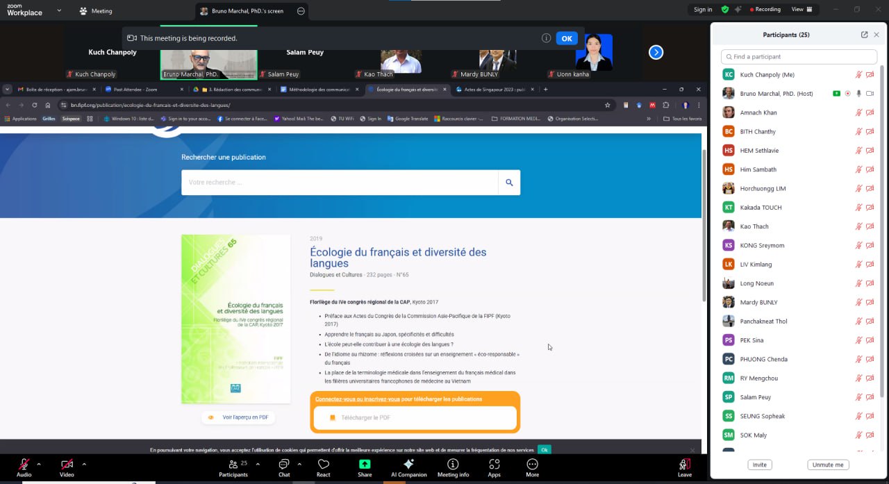Click the Find a participant field
This screenshot has height=484, width=889.
click(799, 57)
